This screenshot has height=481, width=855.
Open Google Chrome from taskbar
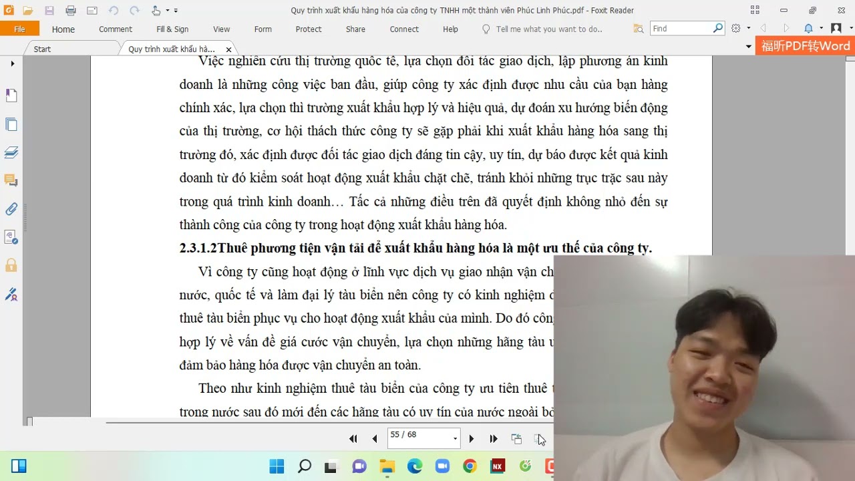(470, 466)
